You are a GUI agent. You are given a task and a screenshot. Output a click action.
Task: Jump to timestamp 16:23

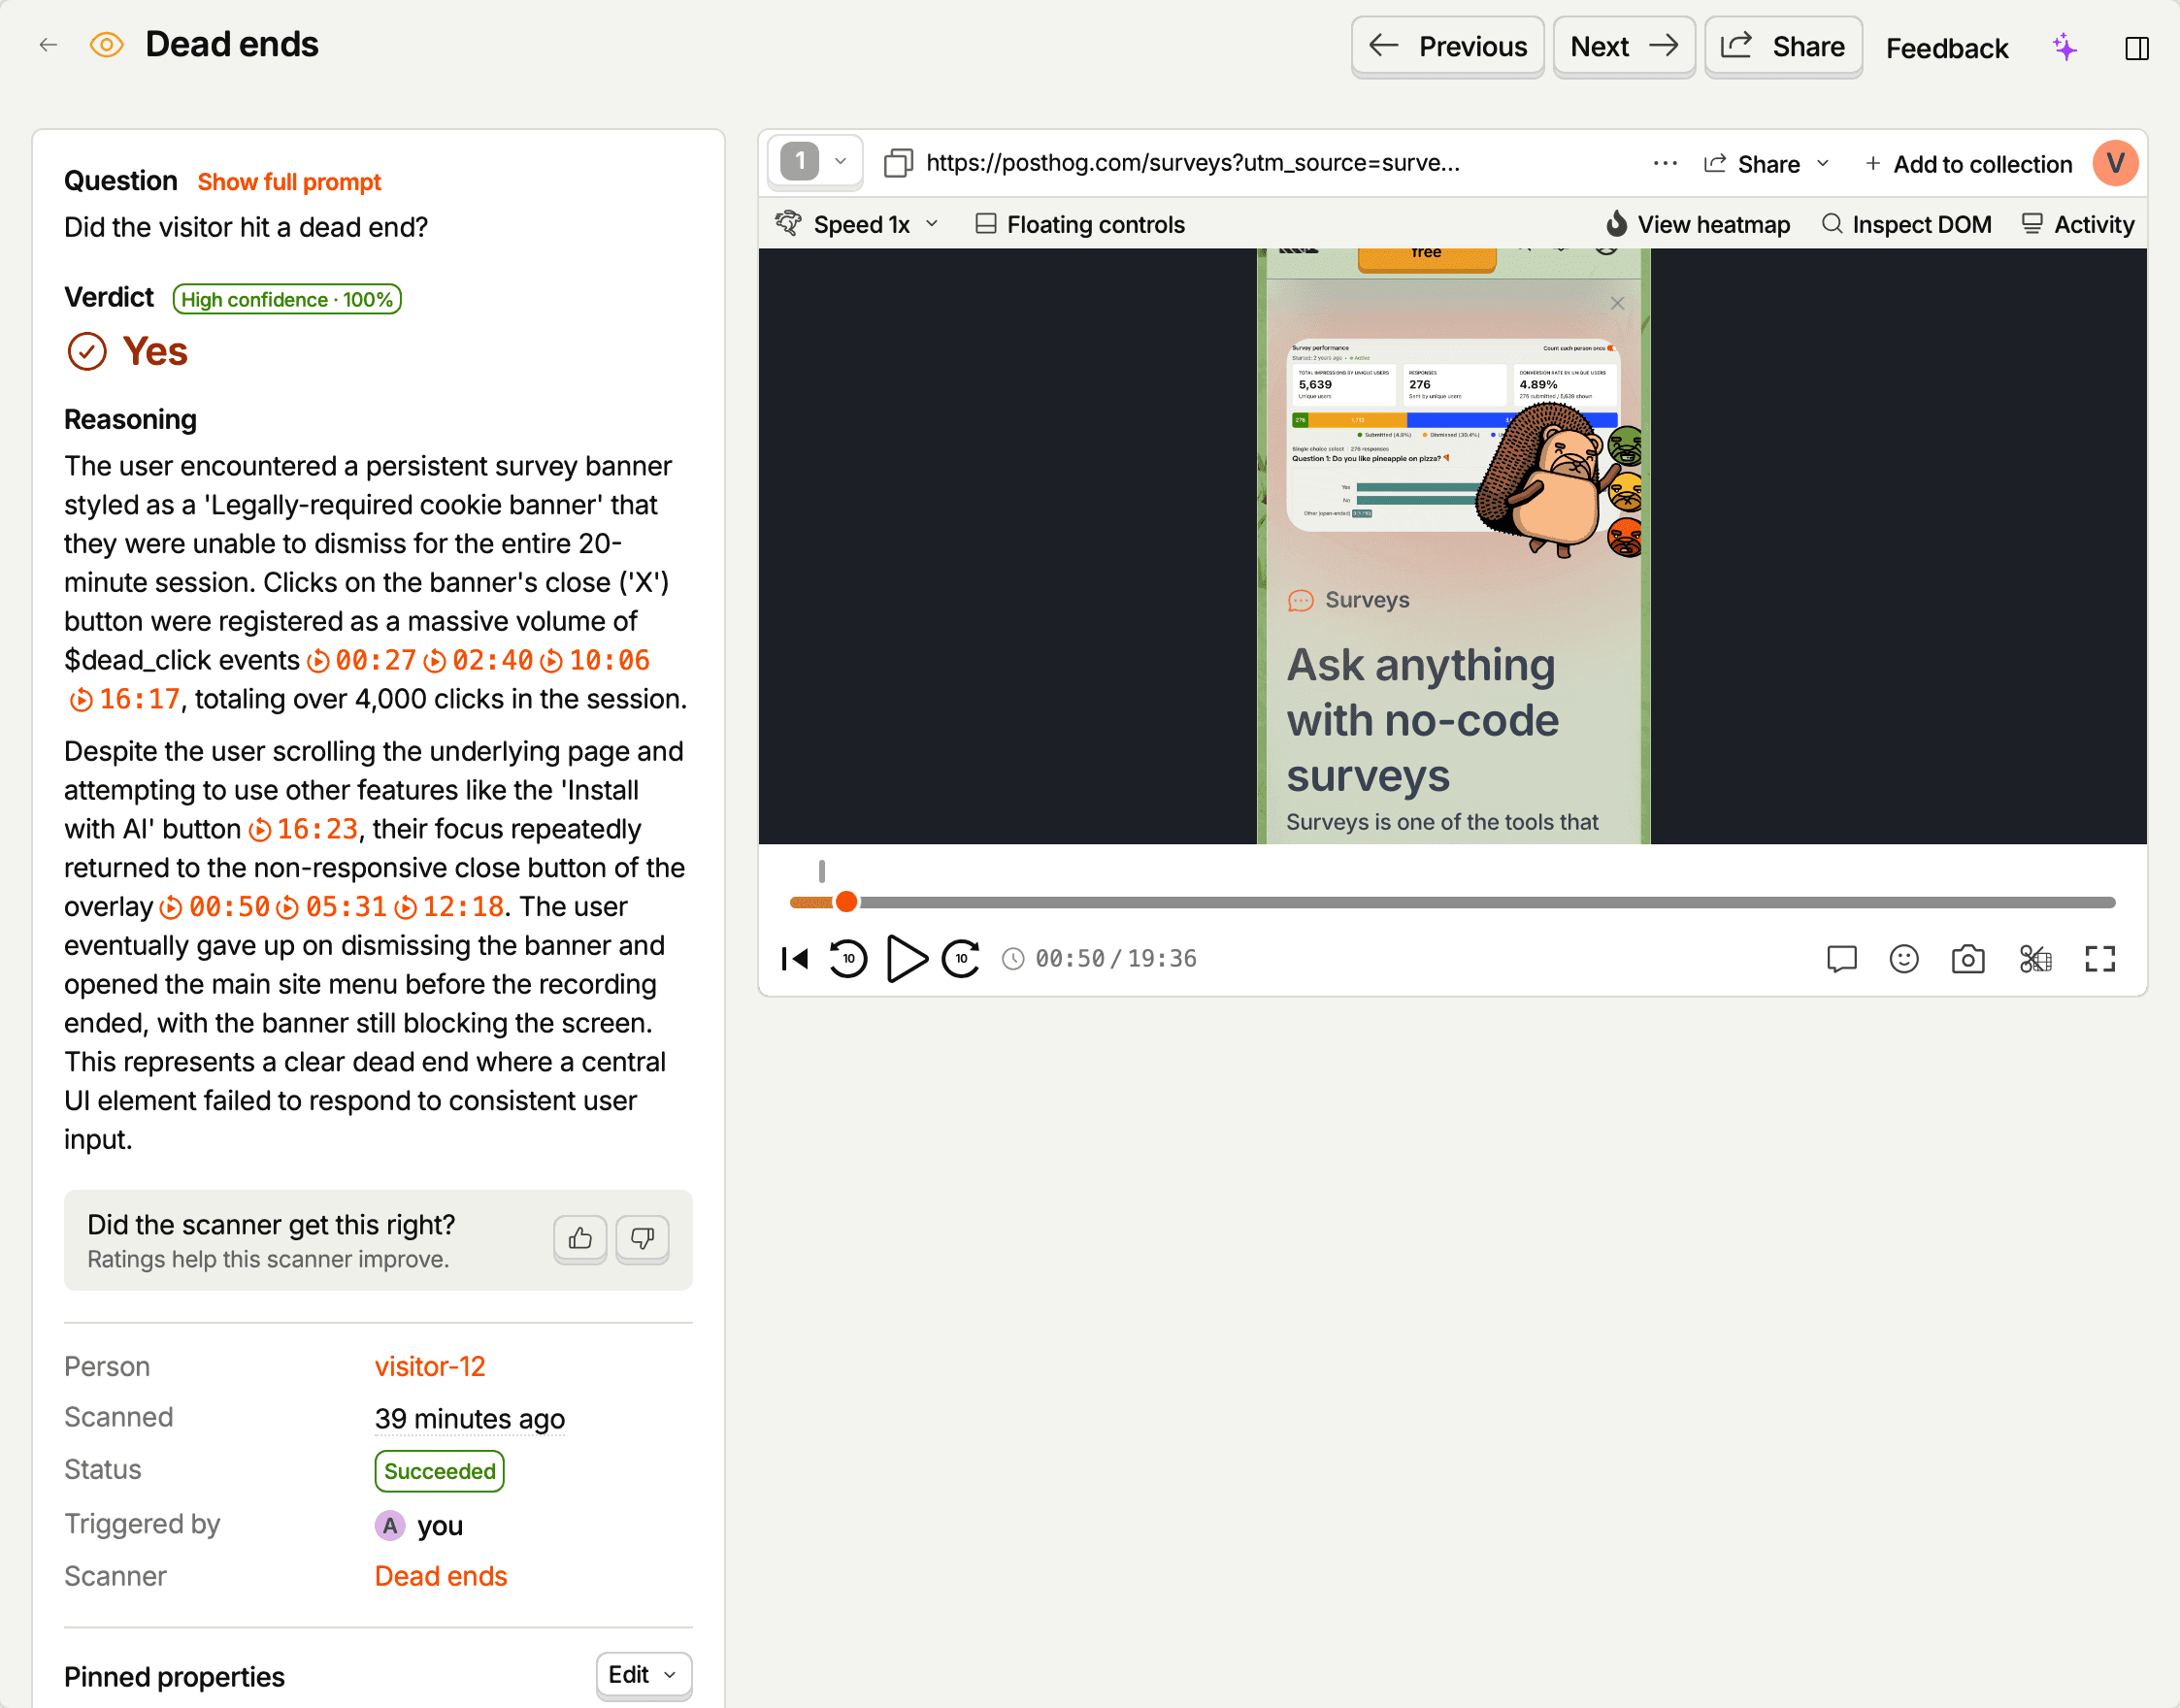click(303, 829)
